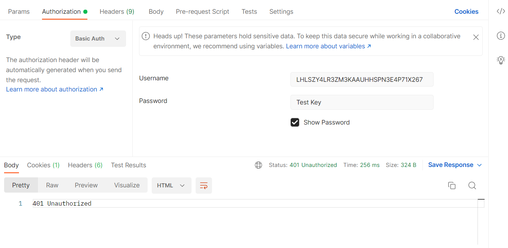Dismiss the sensitive data warning banner
508x248 pixels.
pyautogui.click(x=476, y=37)
